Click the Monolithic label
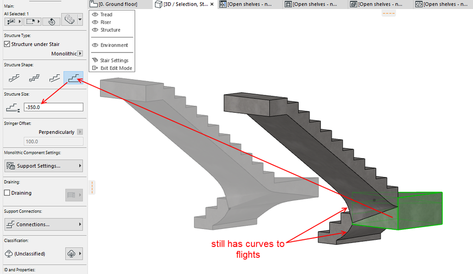Image resolution: width=473 pixels, height=274 pixels. tap(64, 54)
